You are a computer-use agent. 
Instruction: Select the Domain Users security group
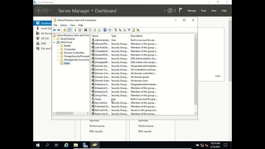click(102, 81)
